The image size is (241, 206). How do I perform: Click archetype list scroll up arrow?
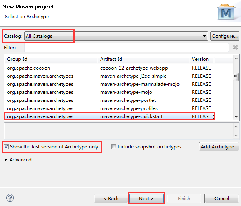236,58
